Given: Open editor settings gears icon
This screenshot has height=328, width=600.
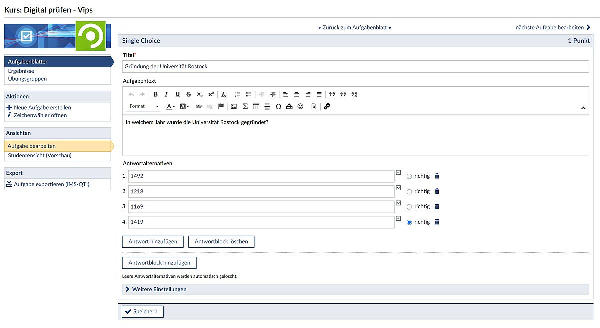Looking at the screenshot, I should point(327,106).
